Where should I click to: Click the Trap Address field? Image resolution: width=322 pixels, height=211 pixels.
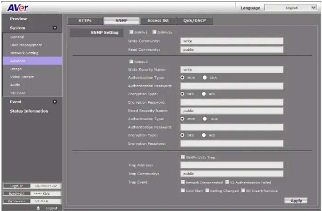click(x=232, y=165)
